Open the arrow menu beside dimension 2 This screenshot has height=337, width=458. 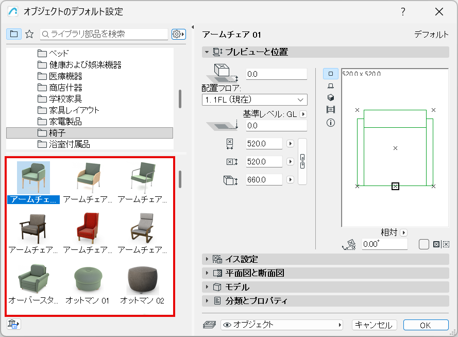290,162
